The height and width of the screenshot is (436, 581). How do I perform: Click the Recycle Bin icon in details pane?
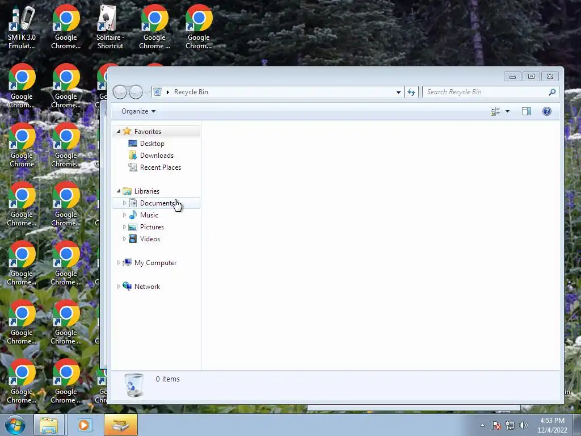pos(134,385)
